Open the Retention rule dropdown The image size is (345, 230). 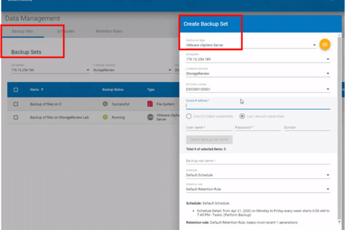[x=258, y=189]
